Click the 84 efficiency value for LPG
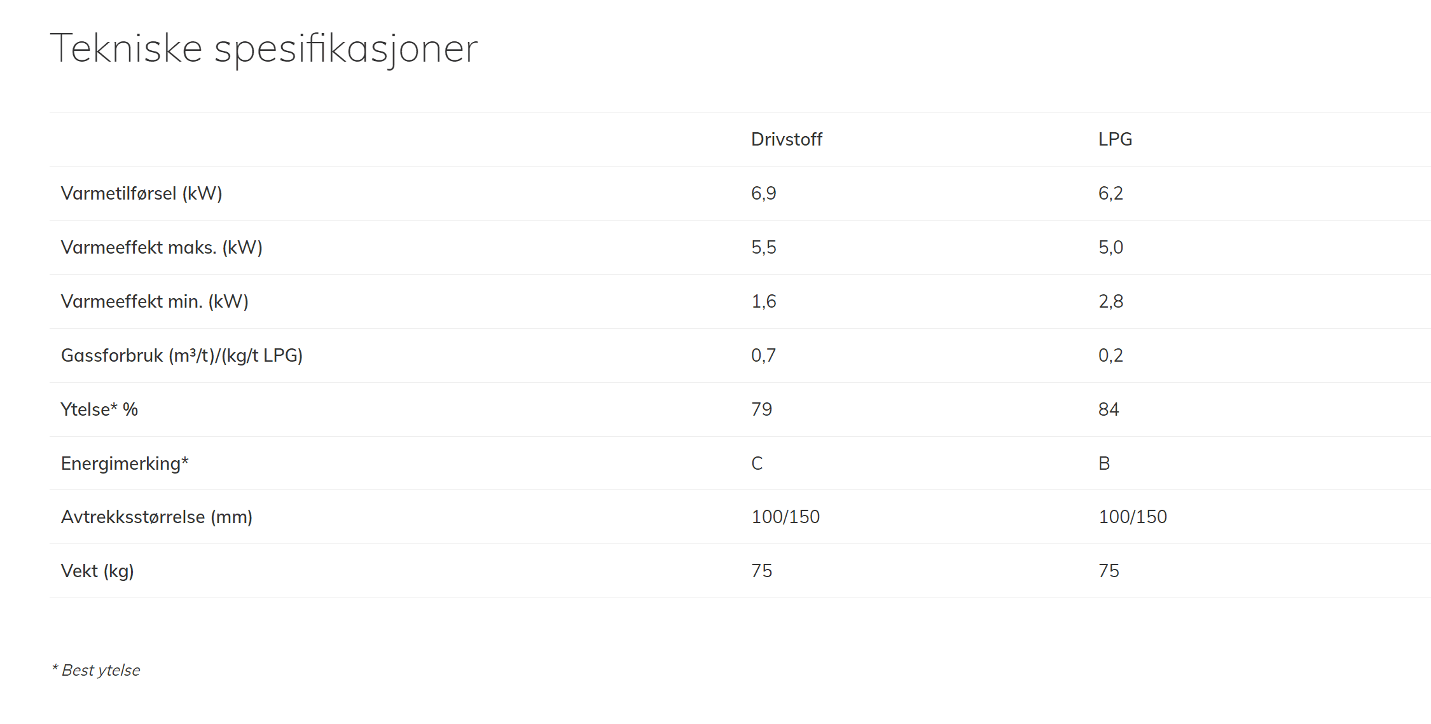The height and width of the screenshot is (724, 1431). pyautogui.click(x=1108, y=409)
